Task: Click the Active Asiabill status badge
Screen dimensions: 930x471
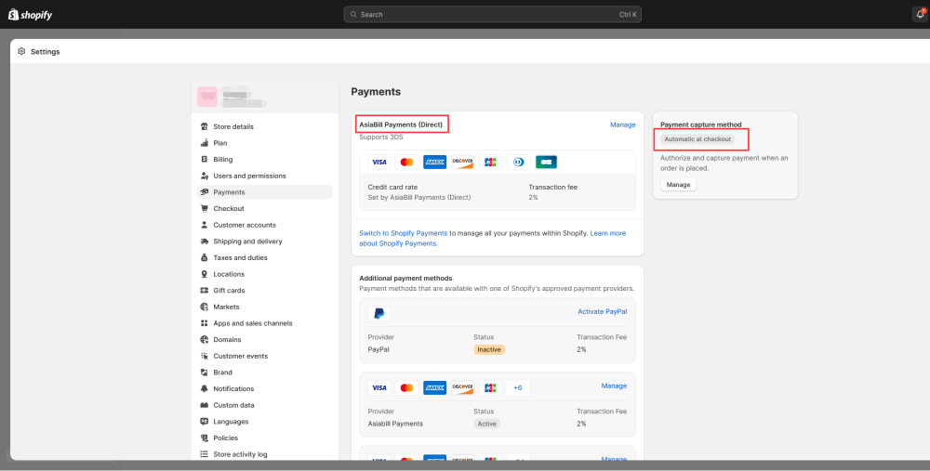Action: (x=487, y=424)
